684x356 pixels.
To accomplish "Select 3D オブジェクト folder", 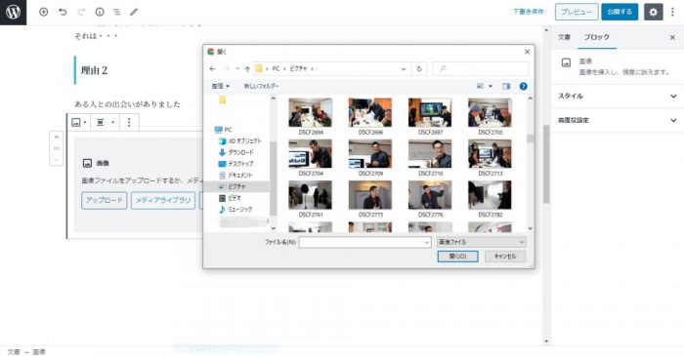I will pos(240,141).
